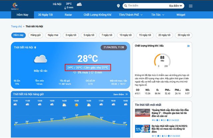Open the Địa điểm dropdown in search bar
Screen dimensions: 213x138
175,6
